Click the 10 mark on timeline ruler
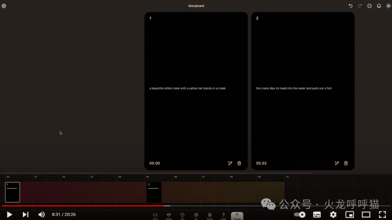This screenshot has width=392, height=220. [287, 177]
